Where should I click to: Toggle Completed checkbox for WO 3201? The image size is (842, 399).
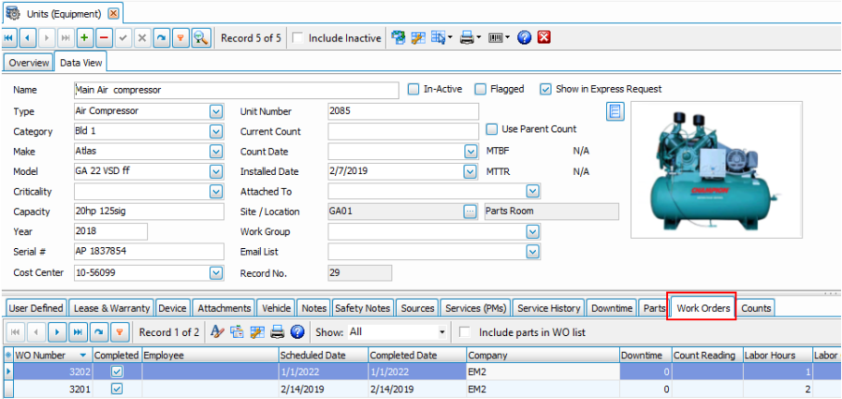[x=117, y=389]
